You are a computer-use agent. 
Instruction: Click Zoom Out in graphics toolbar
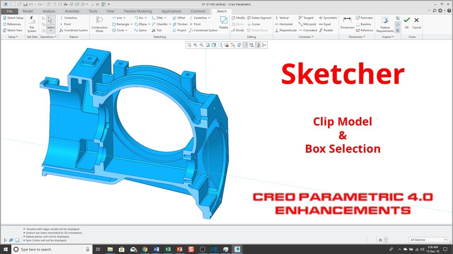201,45
